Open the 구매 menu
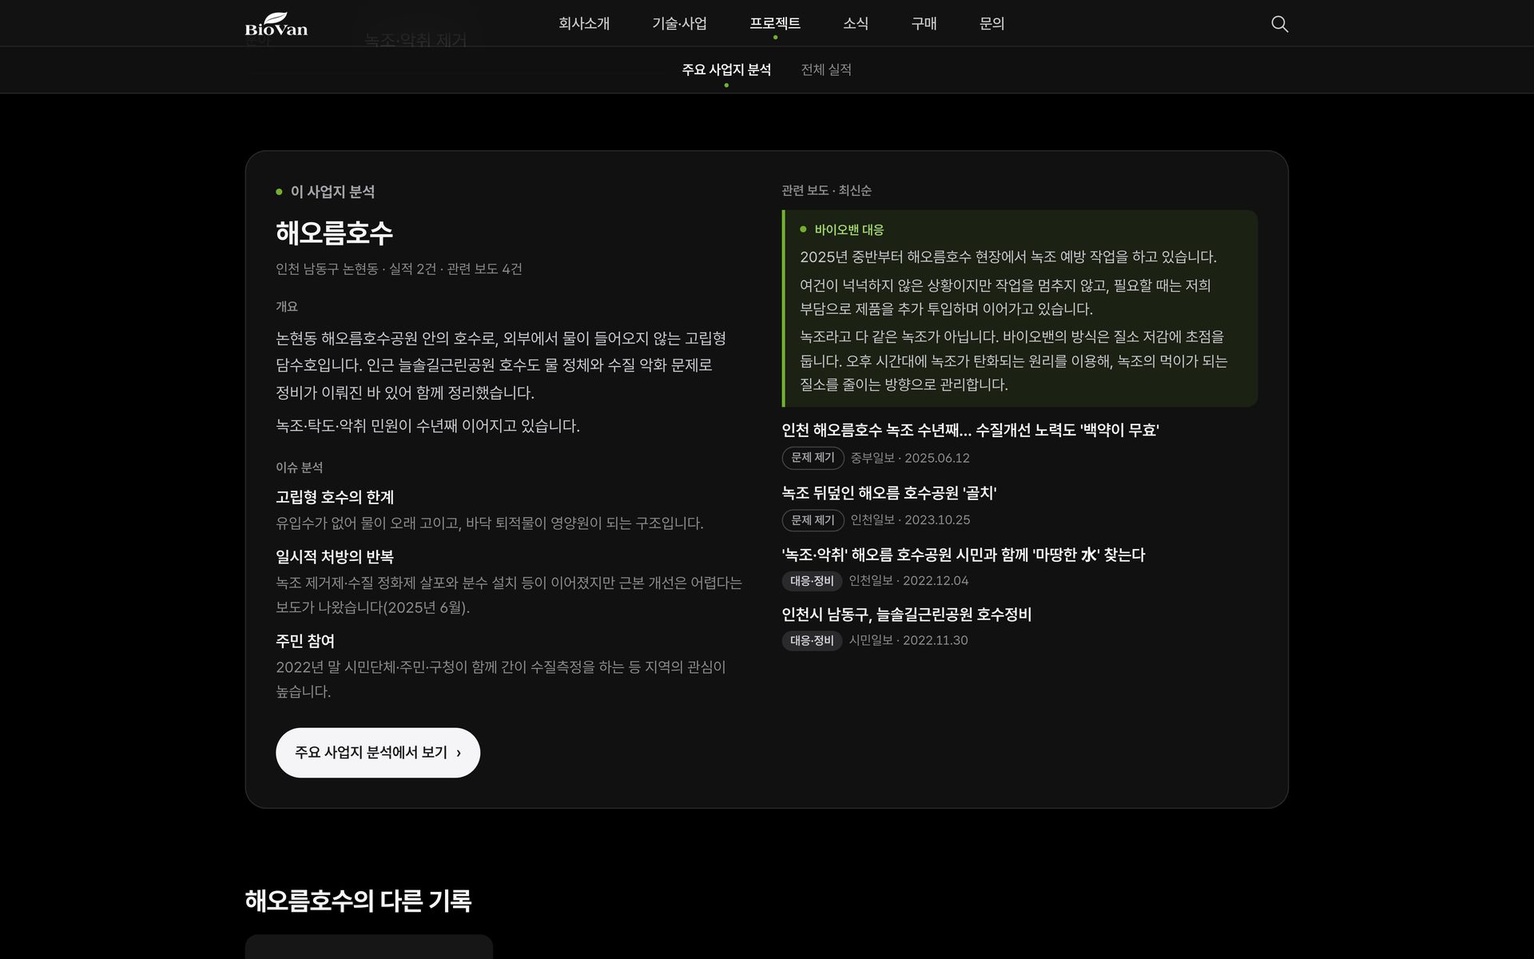Image resolution: width=1534 pixels, height=959 pixels. click(x=924, y=24)
